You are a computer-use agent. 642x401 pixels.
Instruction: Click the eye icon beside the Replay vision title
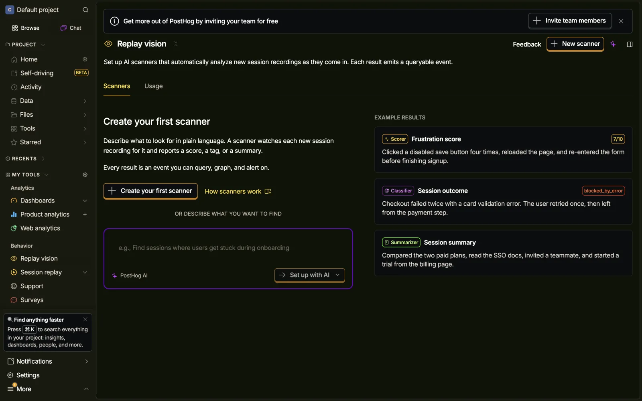click(108, 44)
